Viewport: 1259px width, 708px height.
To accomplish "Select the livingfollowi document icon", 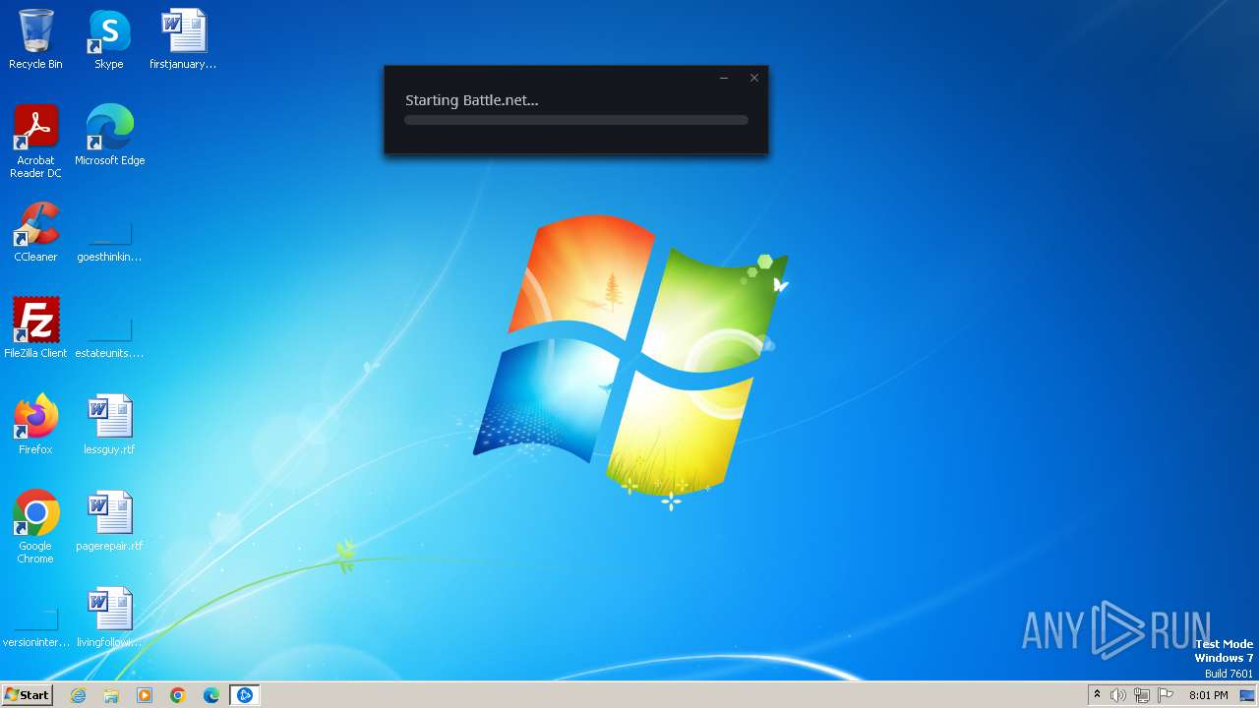I will (109, 618).
